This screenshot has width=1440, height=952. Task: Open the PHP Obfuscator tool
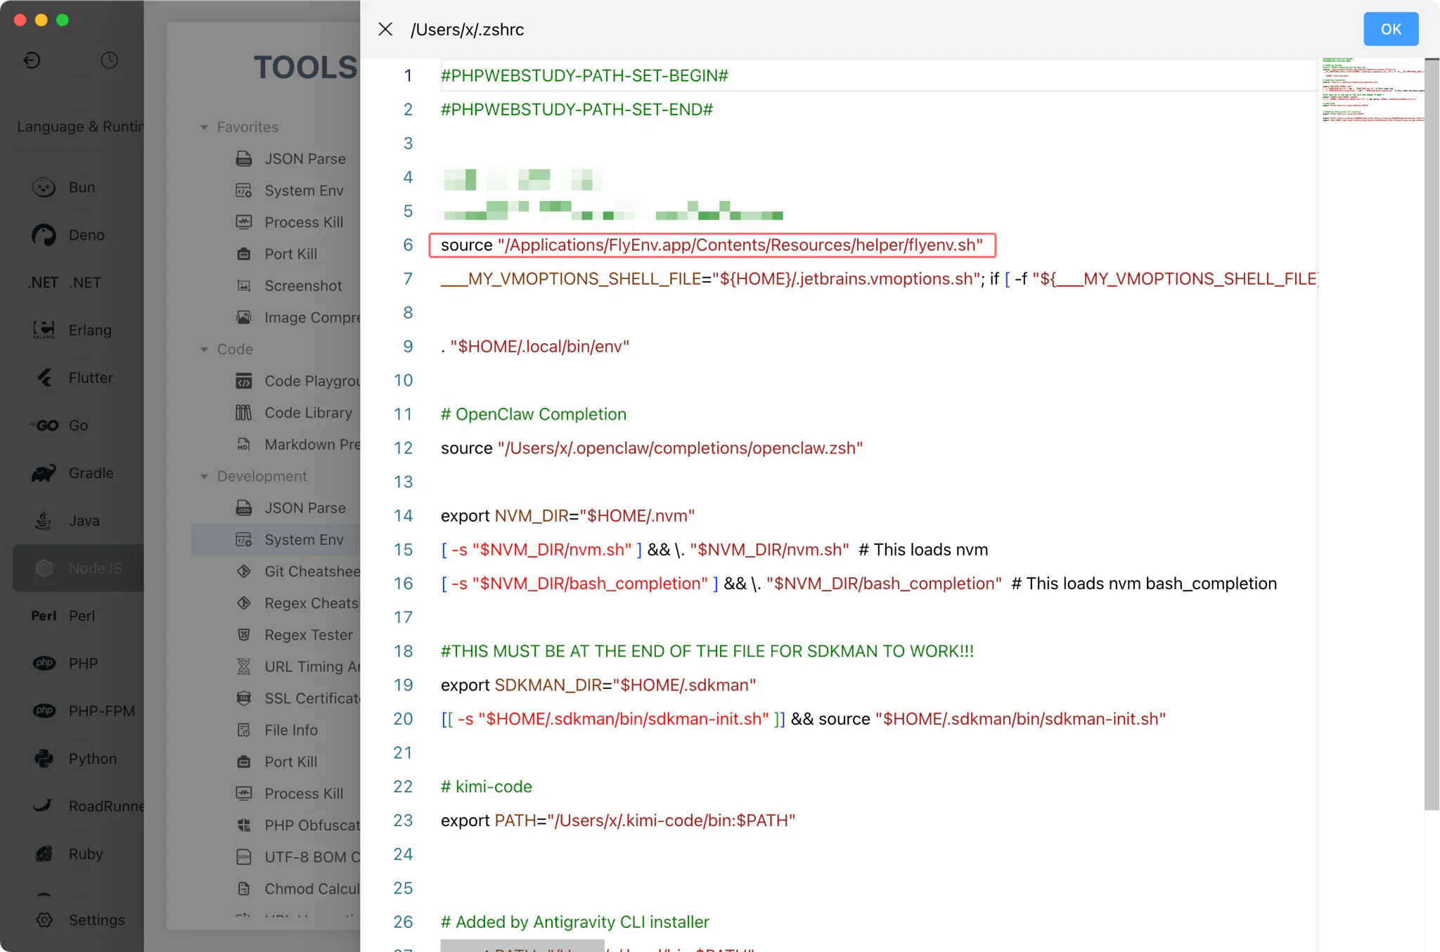297,825
